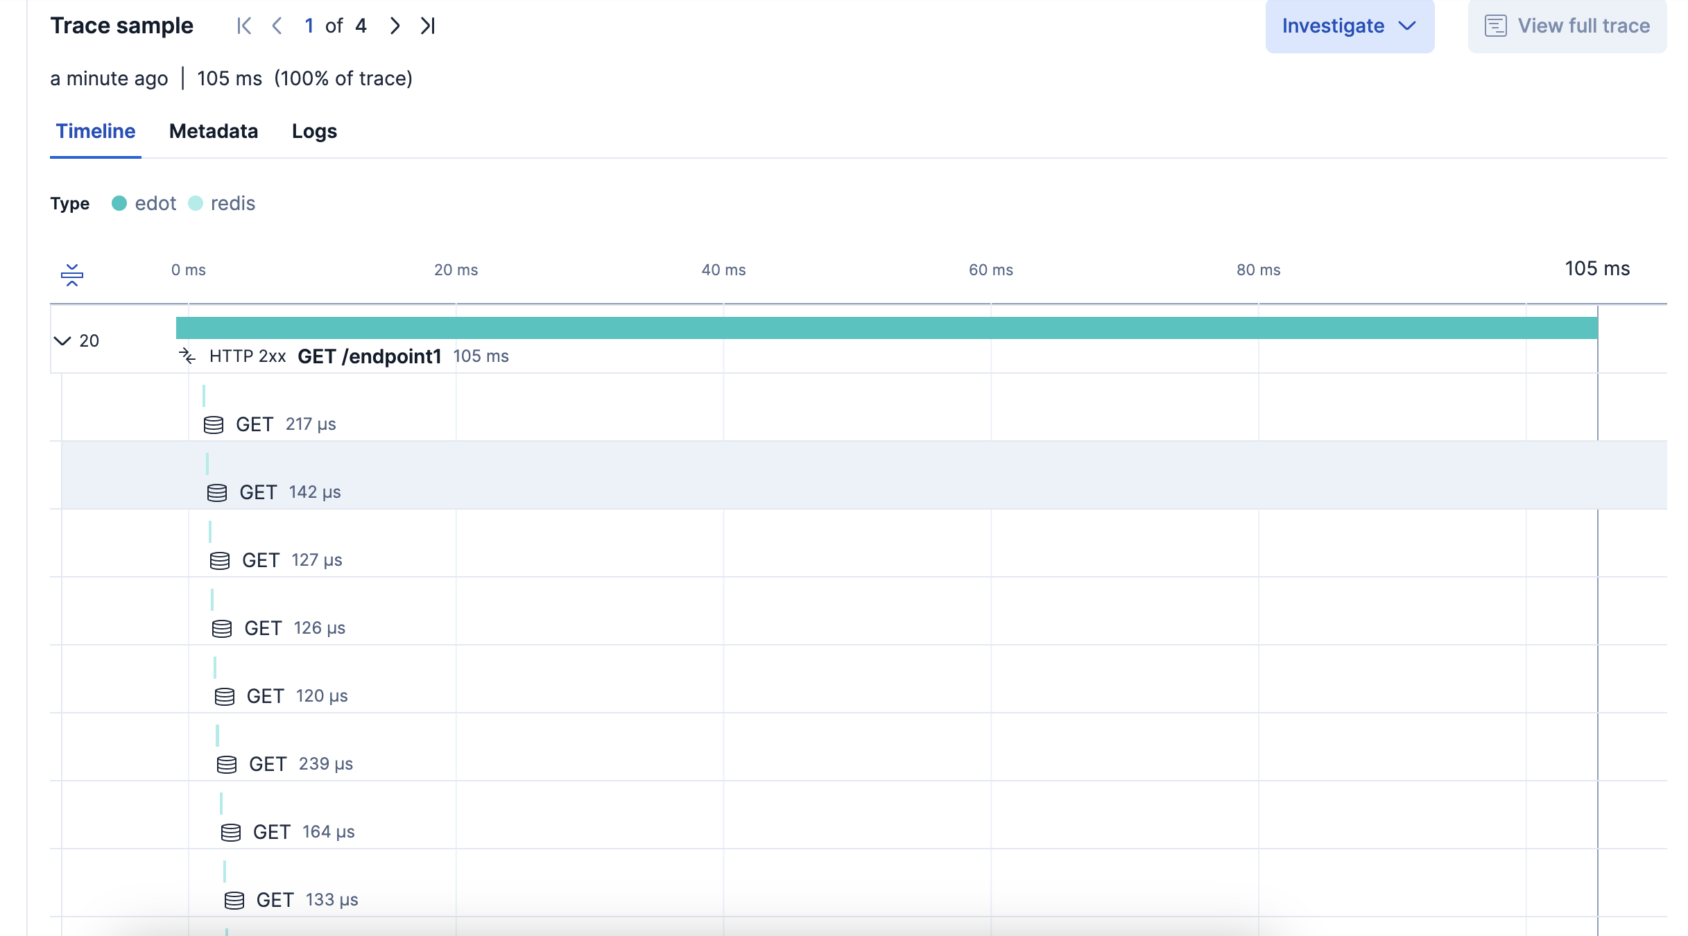This screenshot has height=936, width=1688.
Task: Open the Investigate dropdown
Action: [1349, 26]
